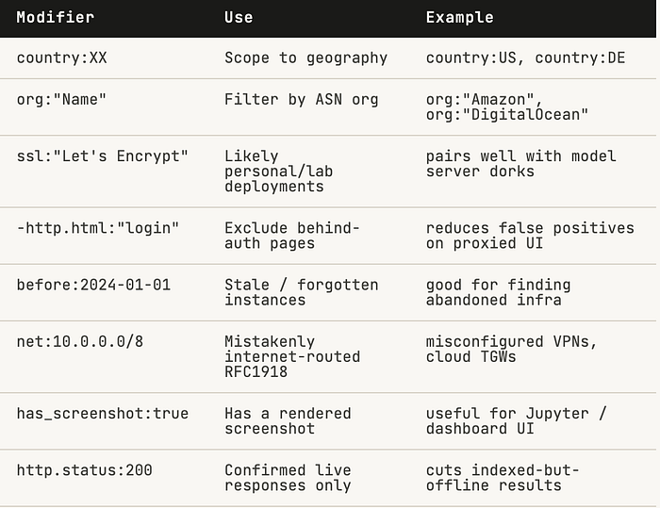This screenshot has height=508, width=660.
Task: Click the 'Filter by ASN org' cell
Action: coord(302,100)
